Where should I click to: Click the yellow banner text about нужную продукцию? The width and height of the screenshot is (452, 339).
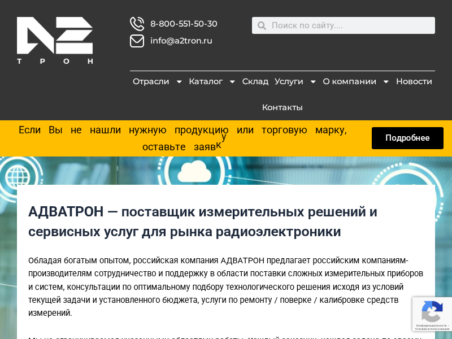(182, 138)
